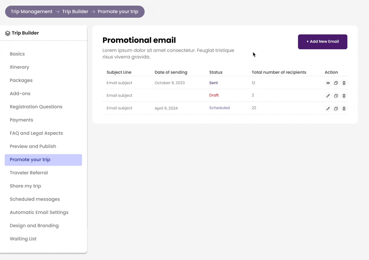Delete the Scheduled email row
Image resolution: width=369 pixels, height=260 pixels.
(x=344, y=108)
